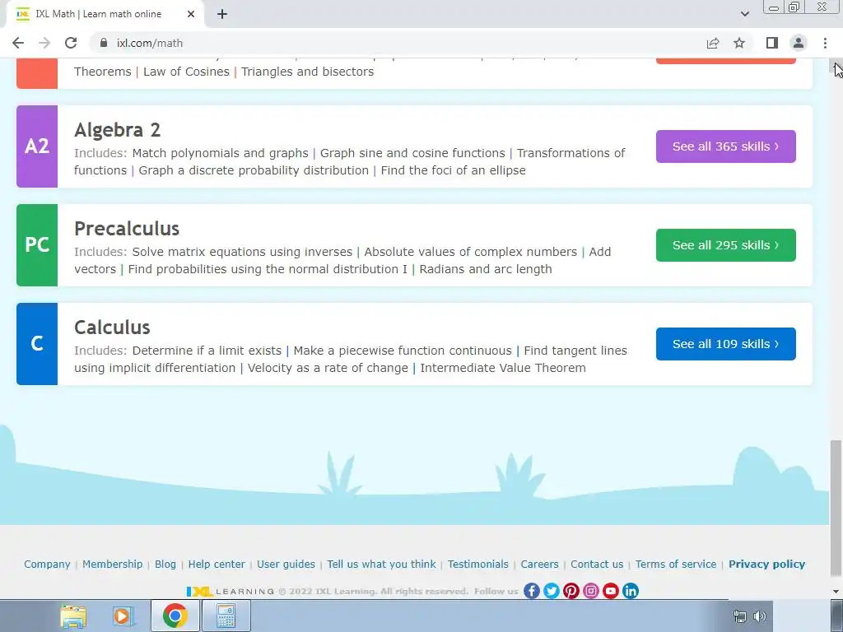The image size is (843, 632).
Task: Open Determine if a limit exists skill
Action: tap(207, 351)
